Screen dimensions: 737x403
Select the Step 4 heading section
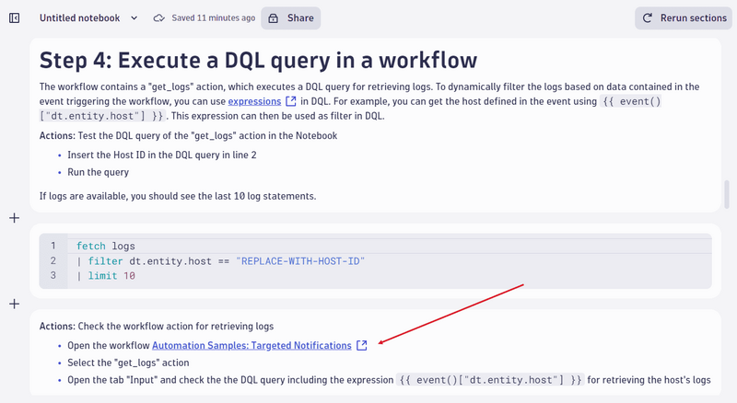(x=258, y=61)
